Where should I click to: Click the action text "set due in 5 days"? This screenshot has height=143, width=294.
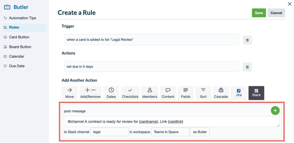[80, 66]
